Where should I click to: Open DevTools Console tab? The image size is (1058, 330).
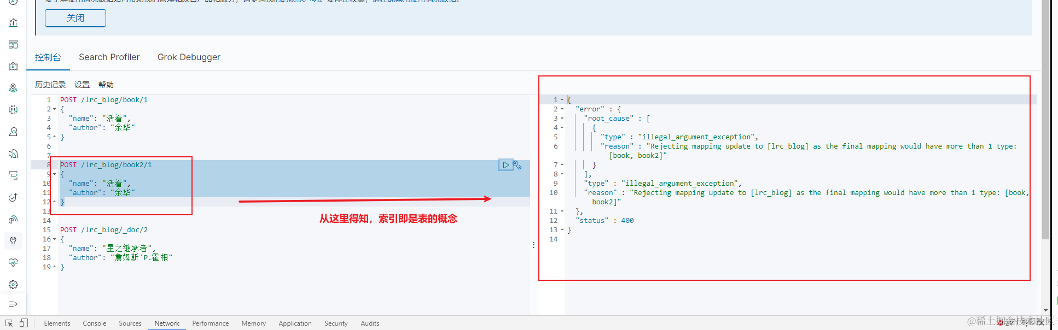pos(95,323)
